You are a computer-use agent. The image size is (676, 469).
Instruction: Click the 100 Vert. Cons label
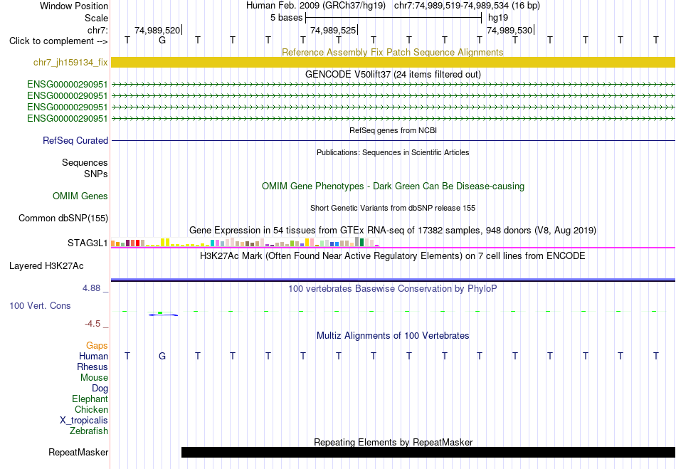click(x=40, y=305)
